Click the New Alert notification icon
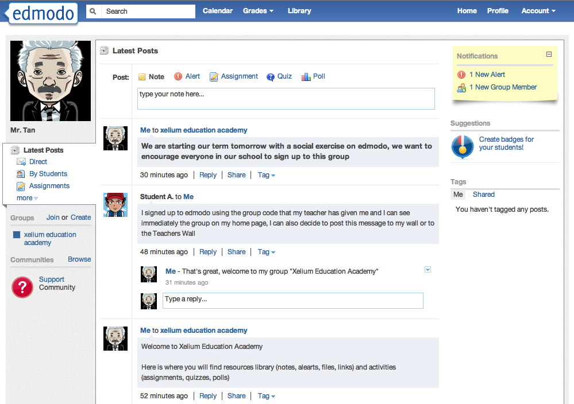574x404 pixels. click(x=460, y=75)
